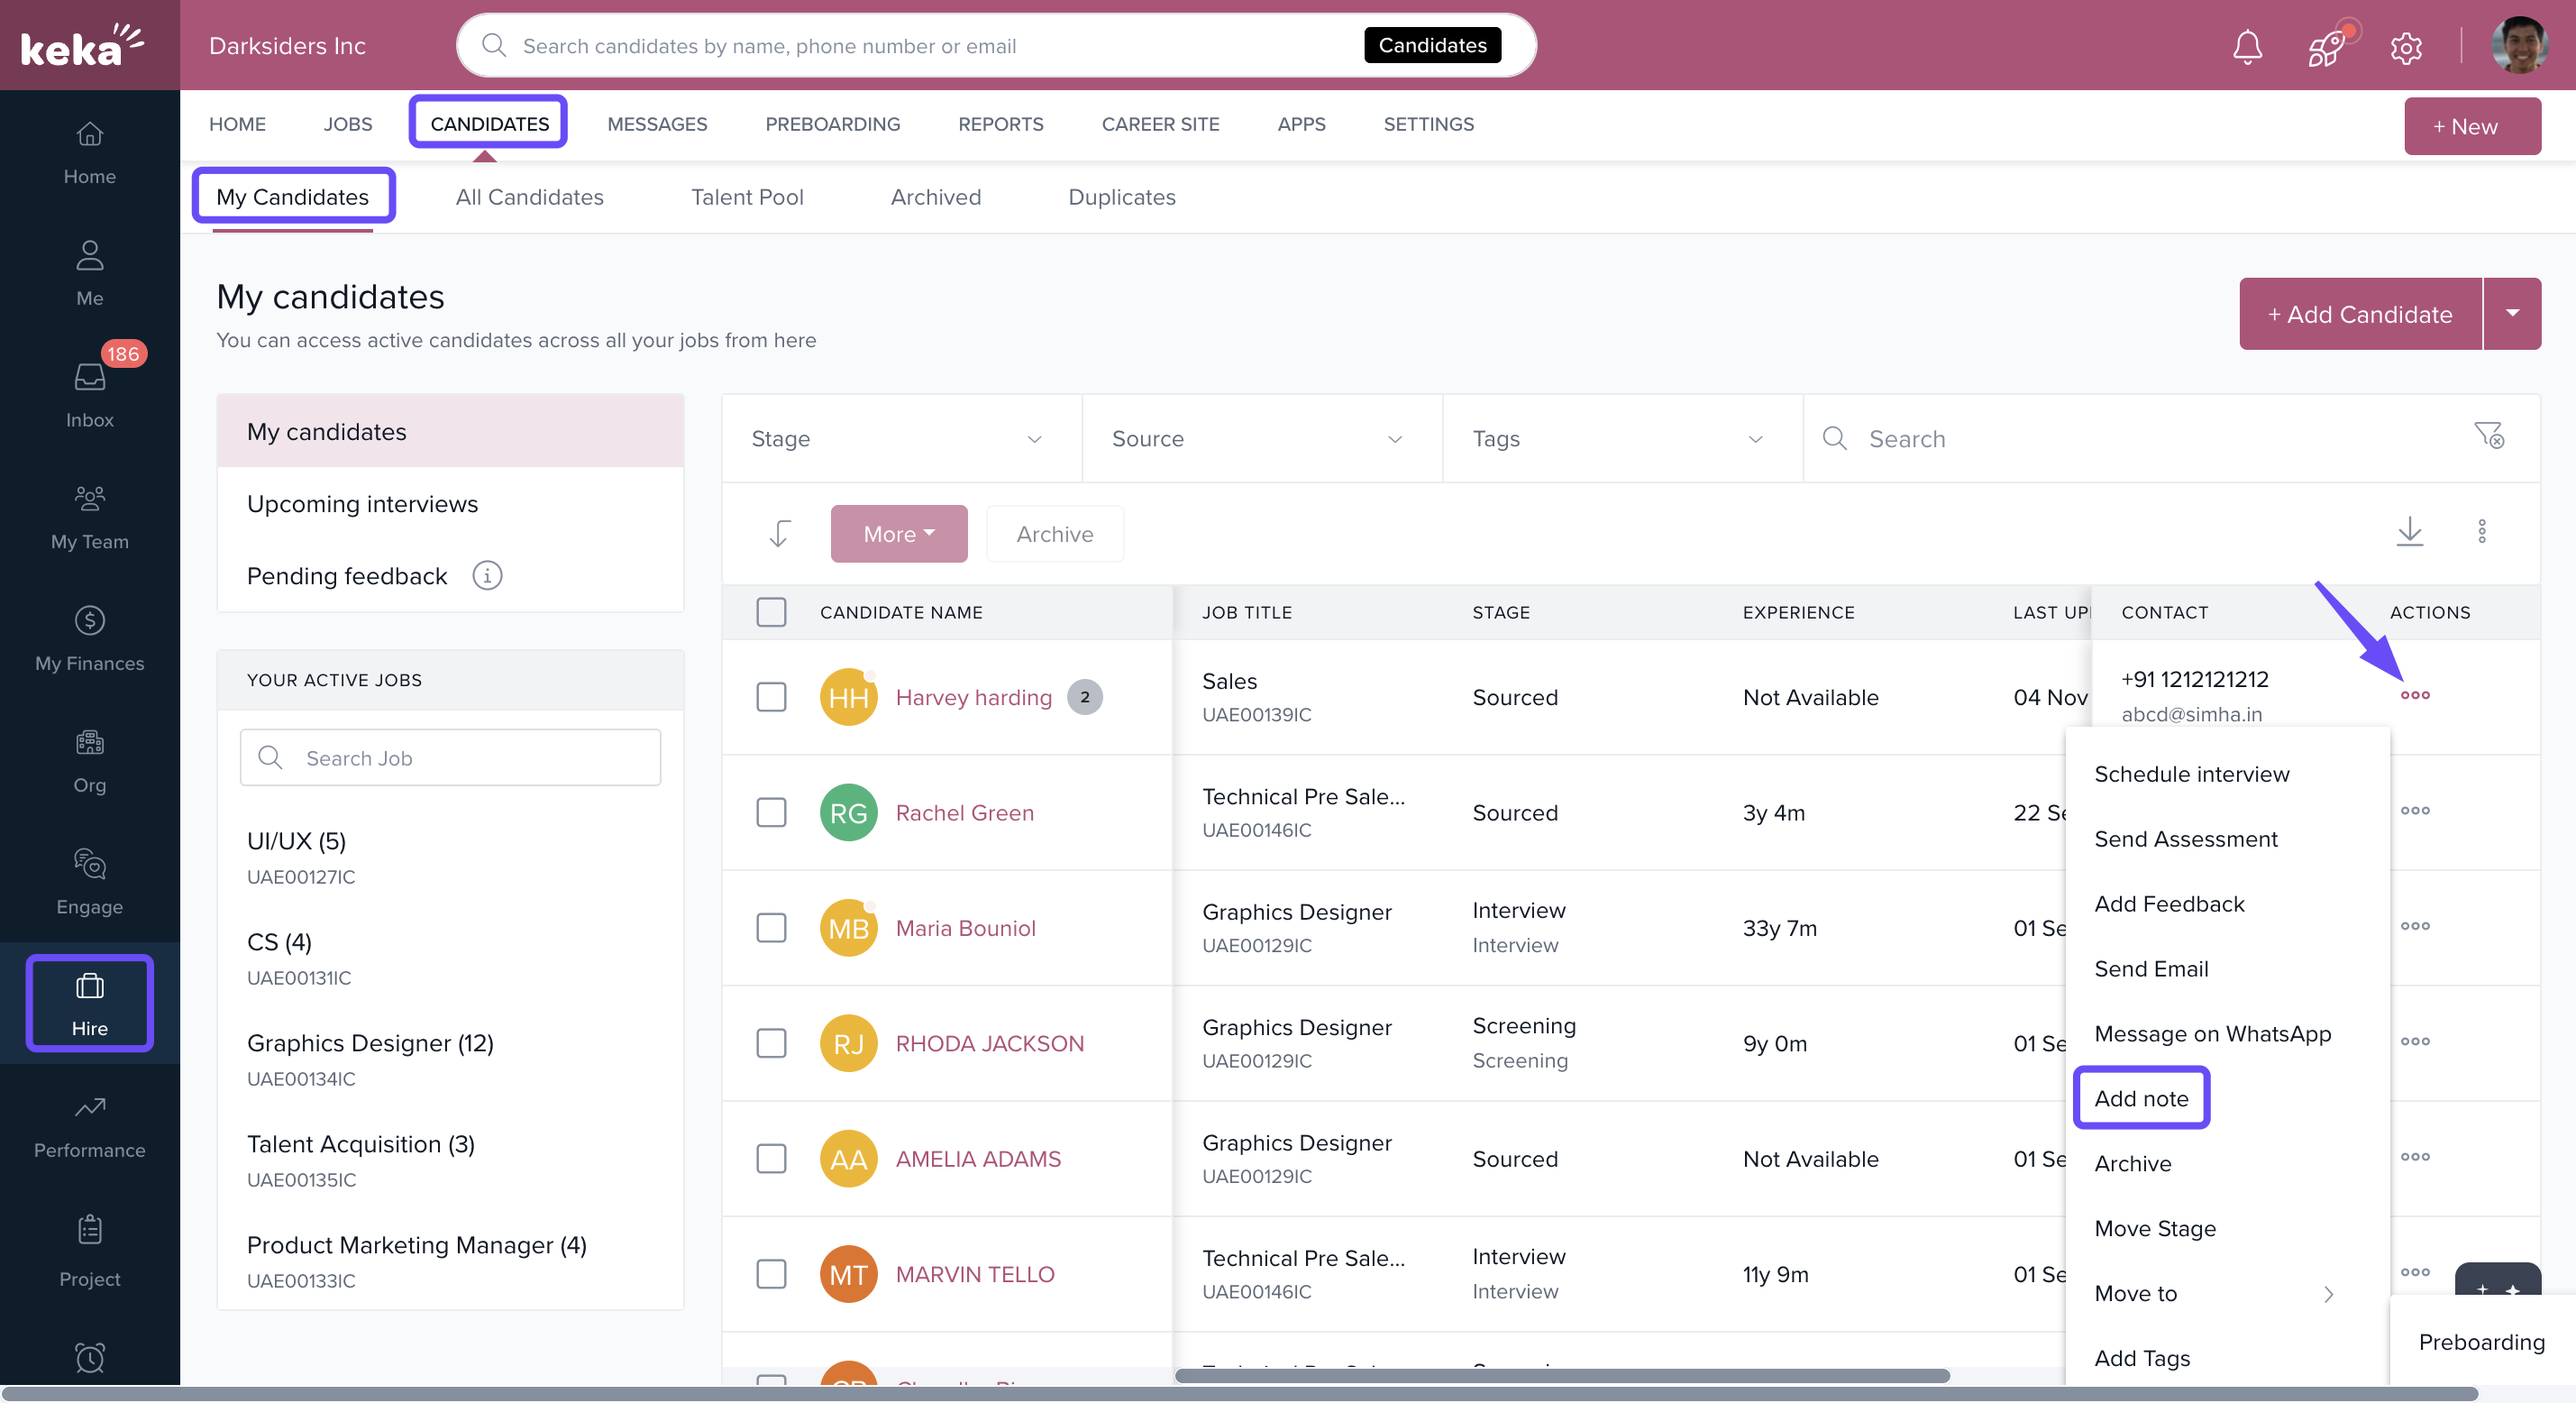Open the notifications bell icon
2576x1403 pixels.
2247,46
